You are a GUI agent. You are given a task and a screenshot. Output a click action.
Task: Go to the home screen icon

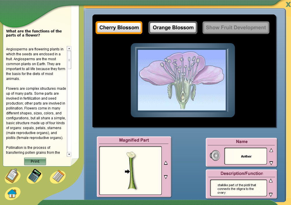12,193
